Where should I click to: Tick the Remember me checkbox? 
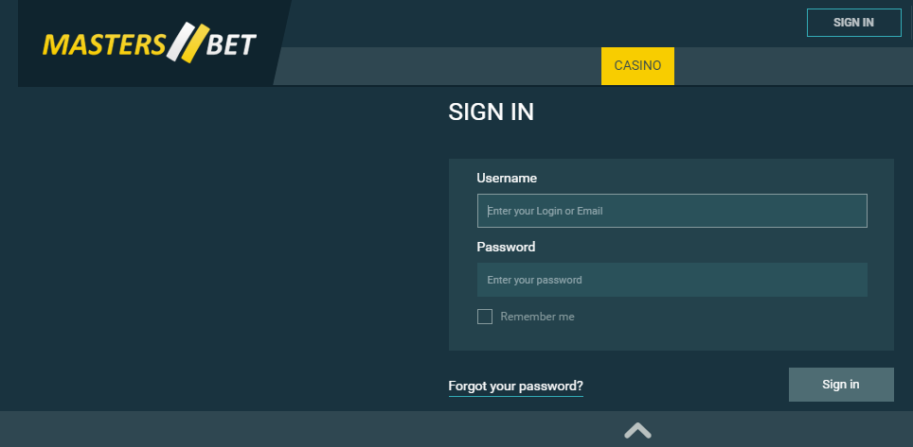(485, 317)
